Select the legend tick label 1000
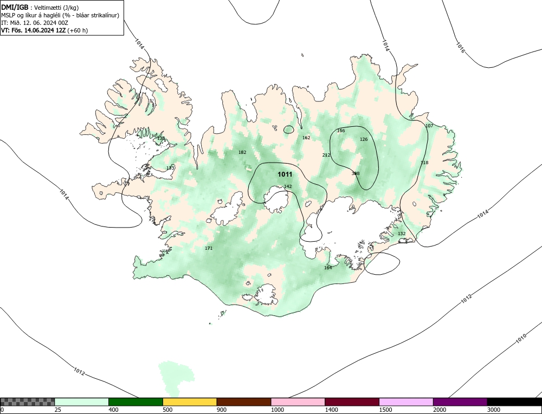Image resolution: width=542 pixels, height=414 pixels. click(x=277, y=410)
